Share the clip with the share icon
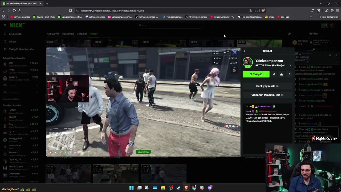The height and width of the screenshot is (192, 341). coord(274,74)
